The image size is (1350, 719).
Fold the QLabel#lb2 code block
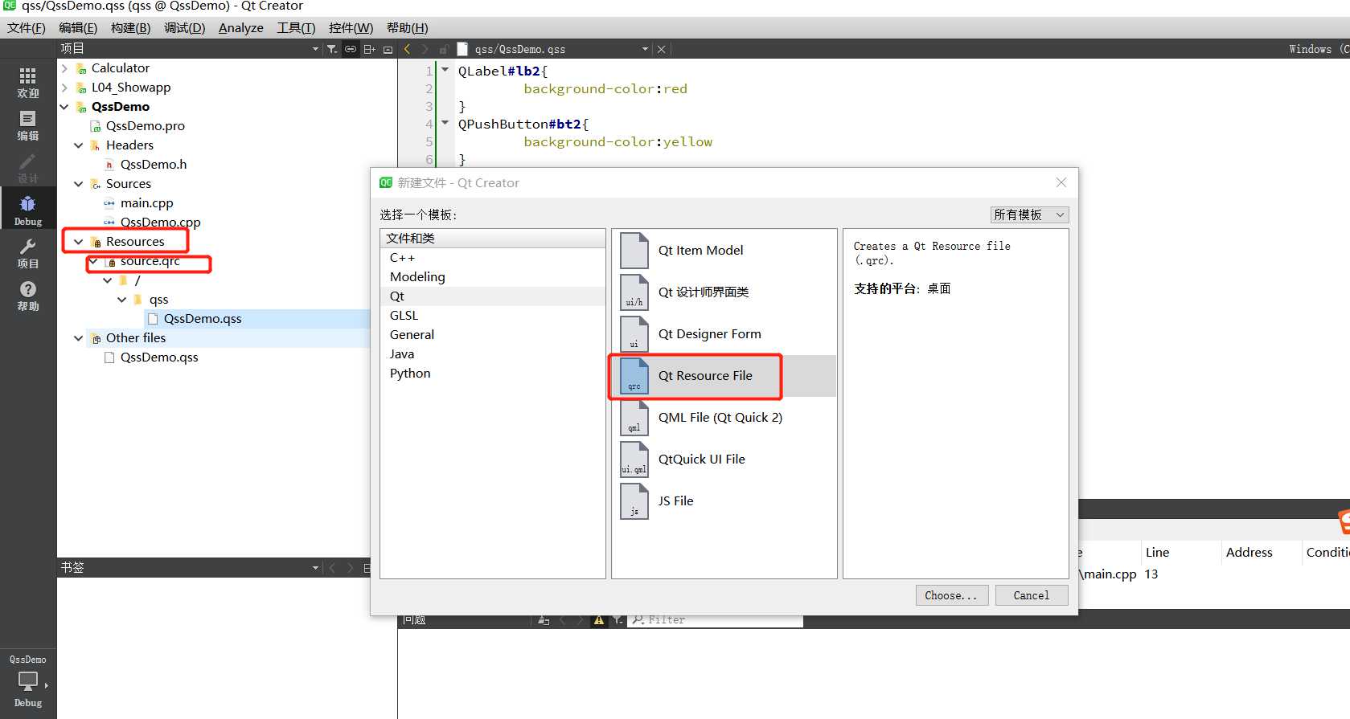click(x=445, y=70)
